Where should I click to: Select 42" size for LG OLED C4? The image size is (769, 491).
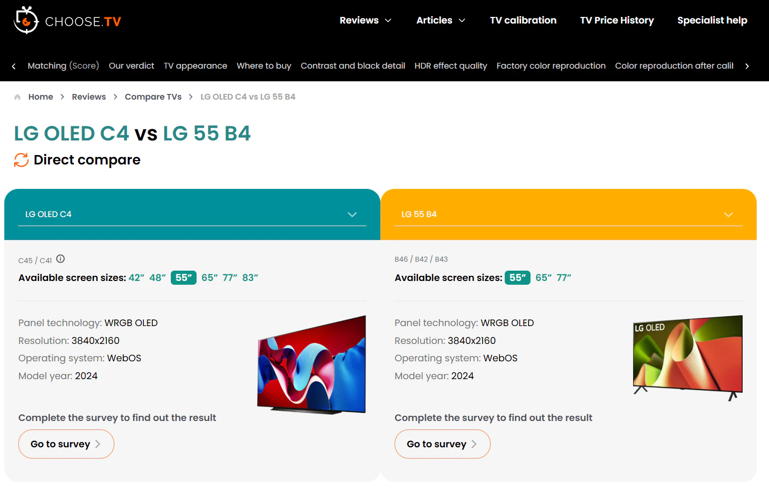136,278
